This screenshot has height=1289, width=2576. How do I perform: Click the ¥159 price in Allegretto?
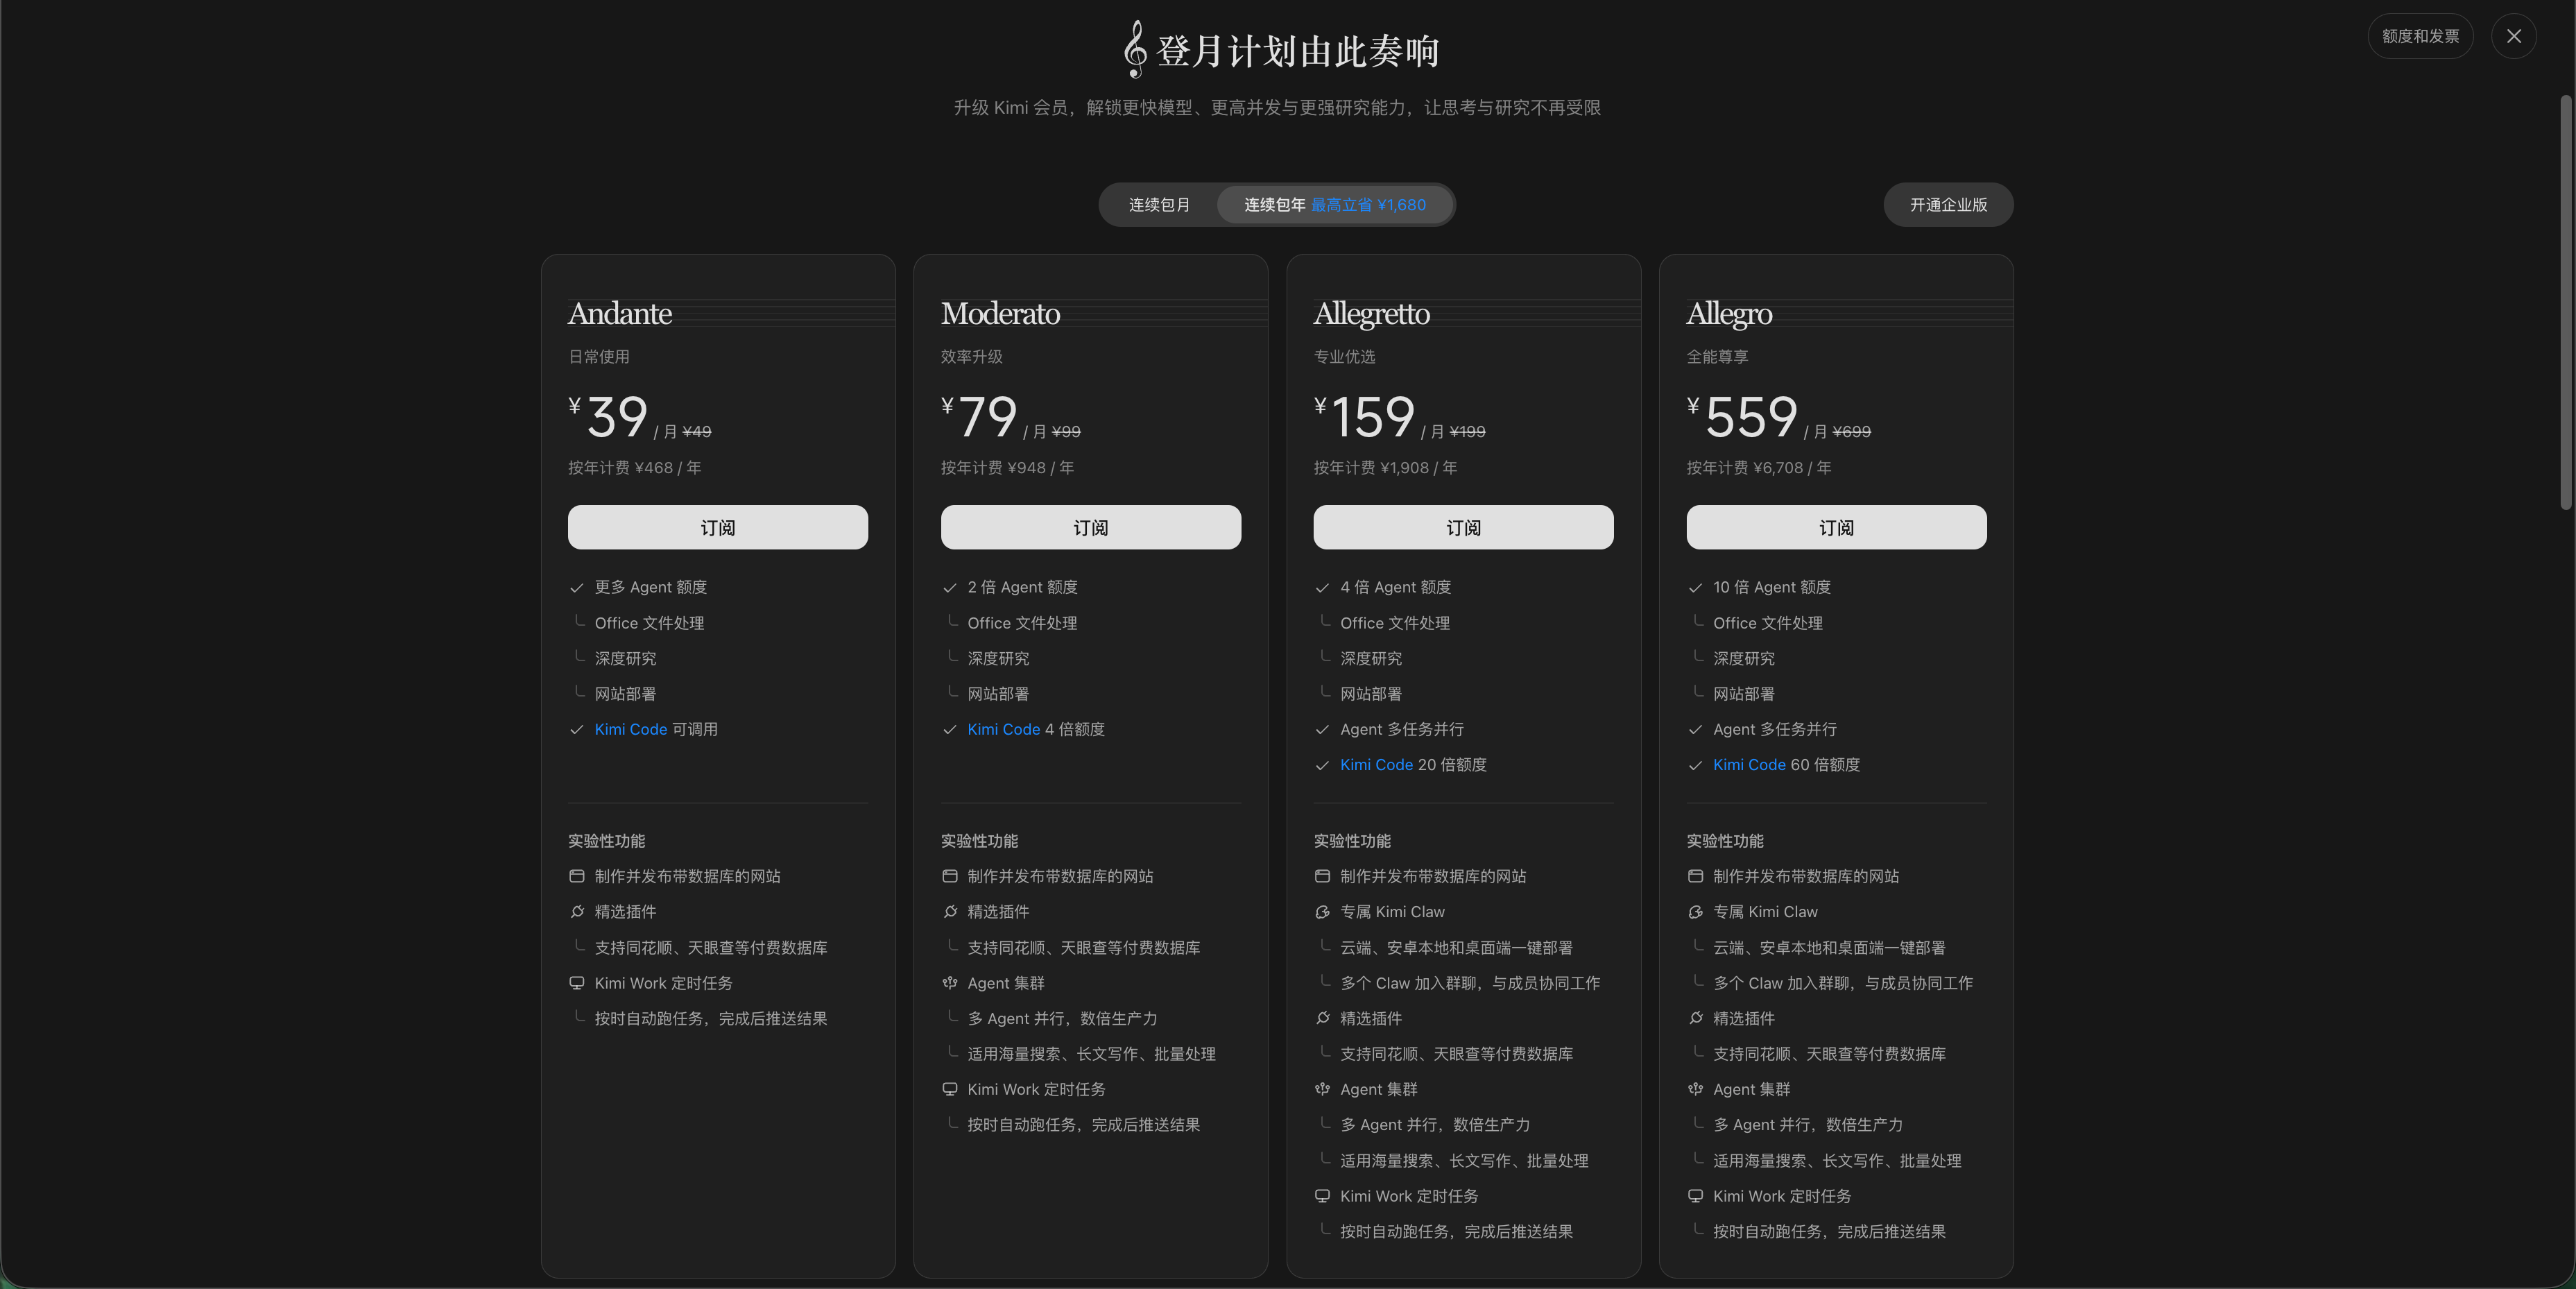click(1364, 416)
